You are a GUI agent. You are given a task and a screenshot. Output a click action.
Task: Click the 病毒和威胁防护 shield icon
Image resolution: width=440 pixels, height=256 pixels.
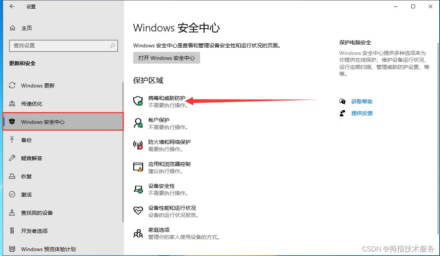coord(138,101)
